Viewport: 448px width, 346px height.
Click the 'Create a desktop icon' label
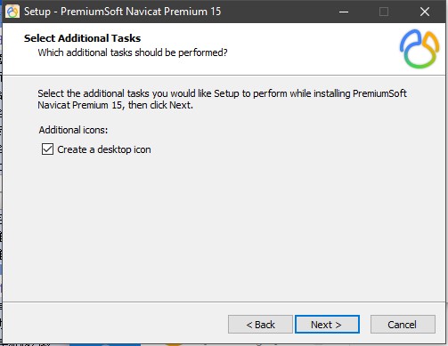point(104,149)
